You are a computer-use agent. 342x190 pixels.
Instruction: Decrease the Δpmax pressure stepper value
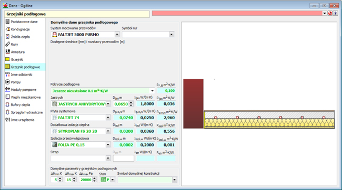click(x=94, y=181)
